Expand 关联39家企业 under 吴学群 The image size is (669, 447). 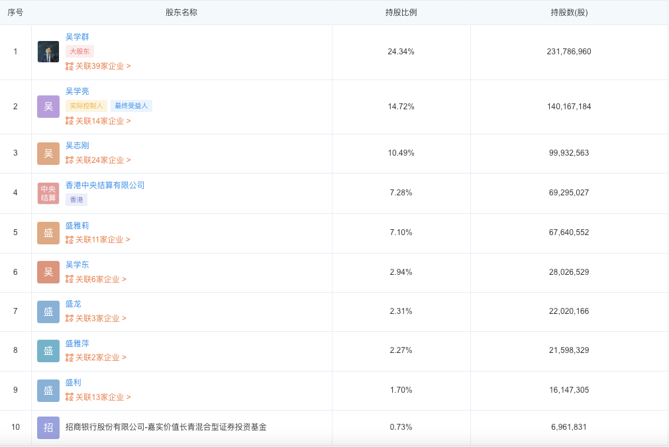98,66
